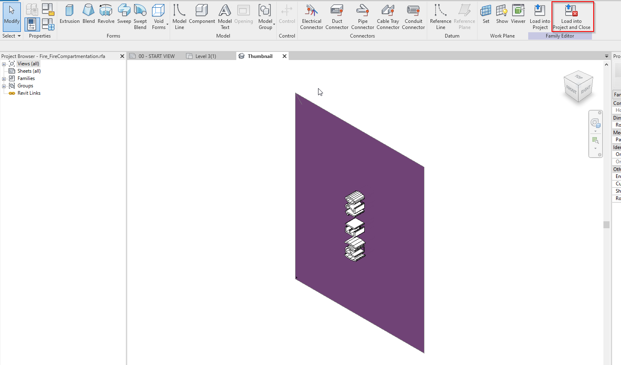Click the Family Editor panel label
This screenshot has height=365, width=621.
[x=560, y=36]
